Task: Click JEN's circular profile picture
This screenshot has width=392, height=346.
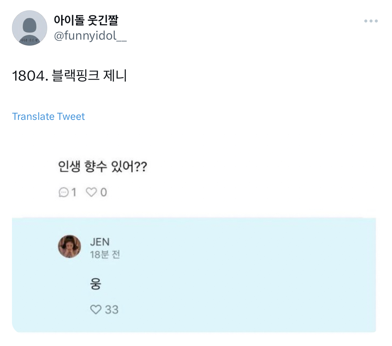Action: pos(69,246)
